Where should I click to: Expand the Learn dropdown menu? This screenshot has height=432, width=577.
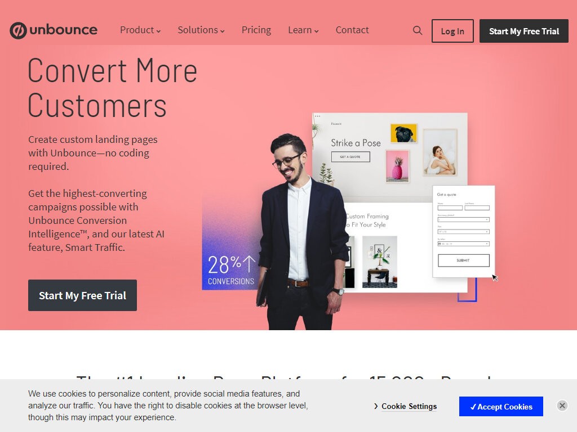[x=303, y=30]
